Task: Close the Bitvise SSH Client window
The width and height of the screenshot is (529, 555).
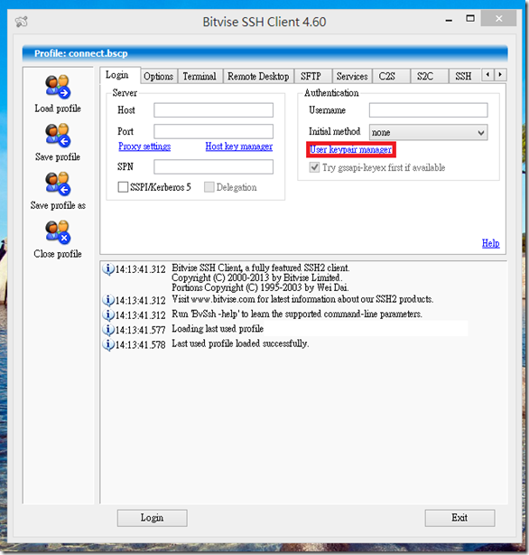Action: 498,18
